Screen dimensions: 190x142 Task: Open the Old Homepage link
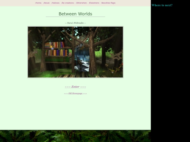pyautogui.click(x=75, y=93)
